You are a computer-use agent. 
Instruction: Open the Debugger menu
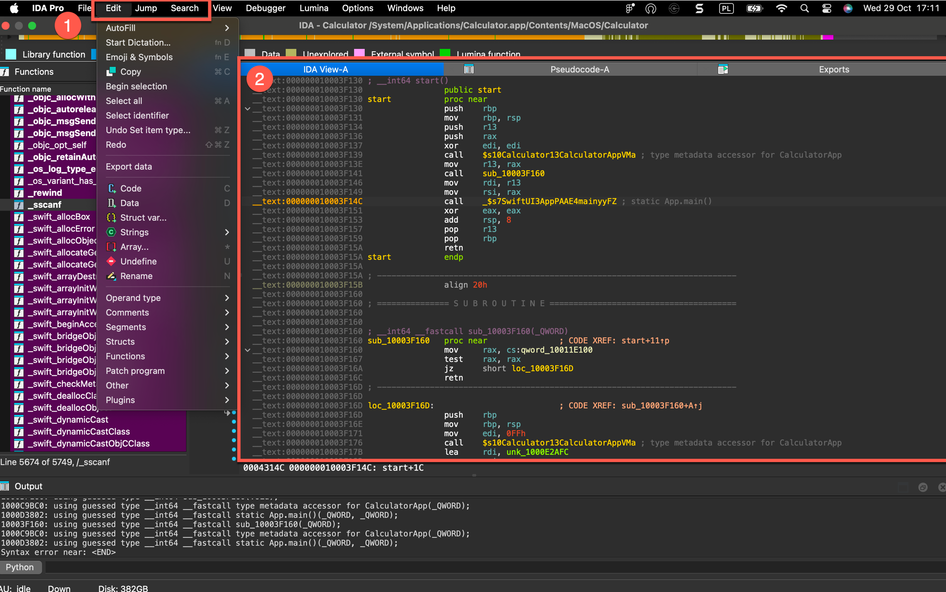(265, 8)
